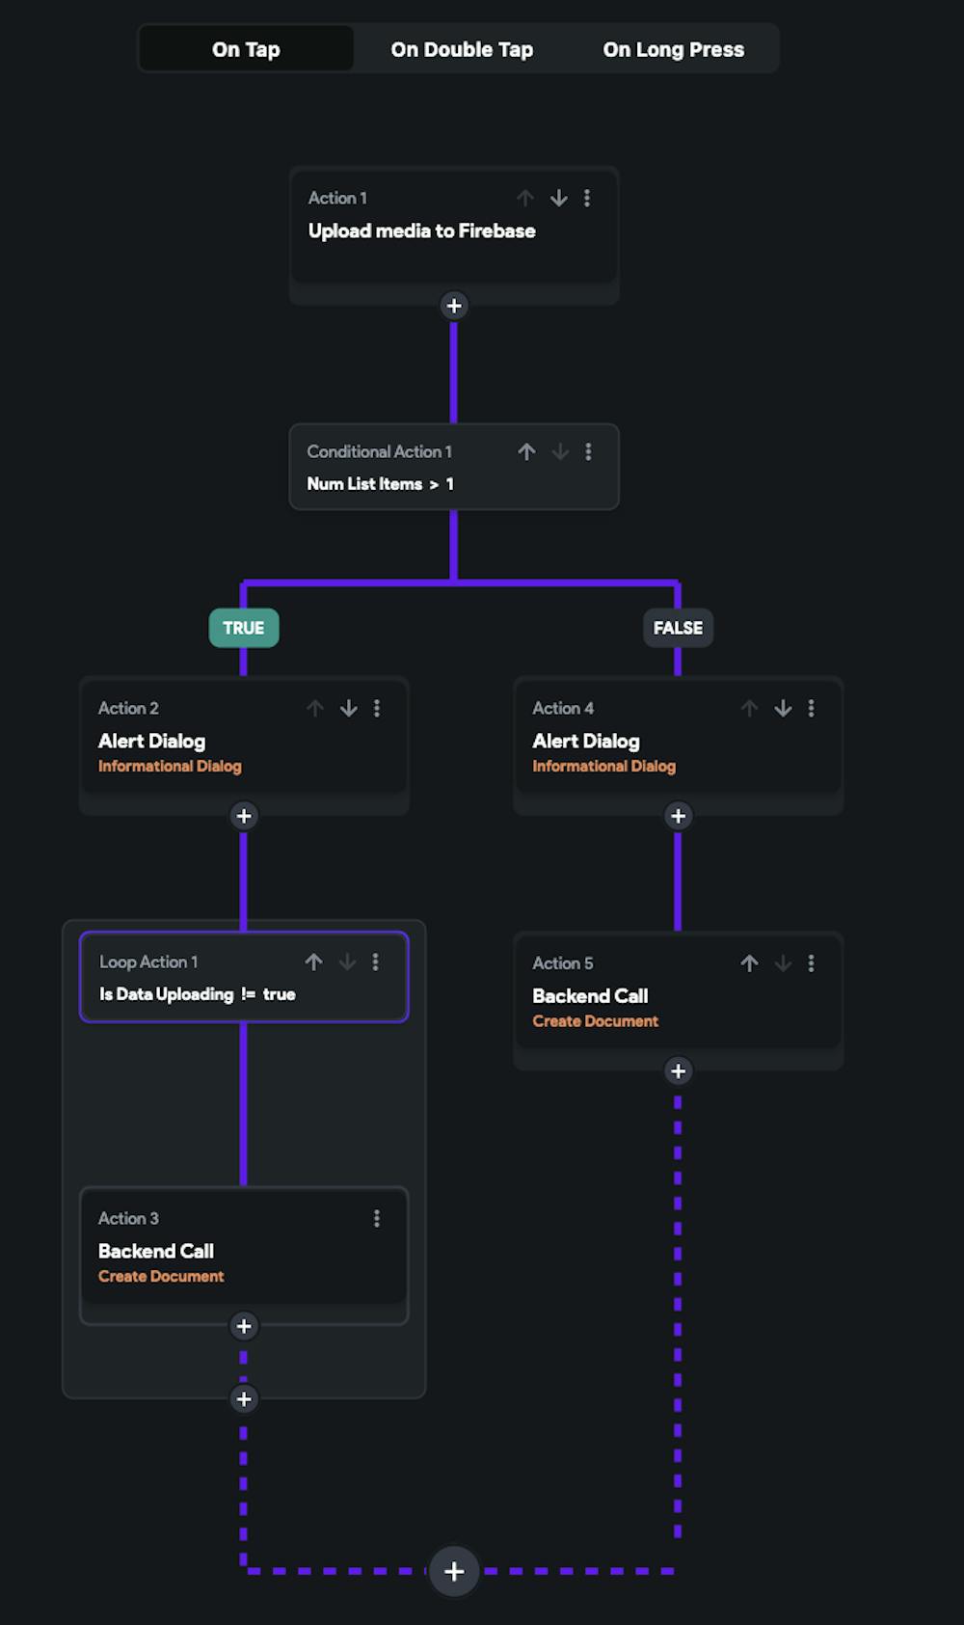The image size is (964, 1625).
Task: Move Action 4 up with the up arrow
Action: click(749, 708)
